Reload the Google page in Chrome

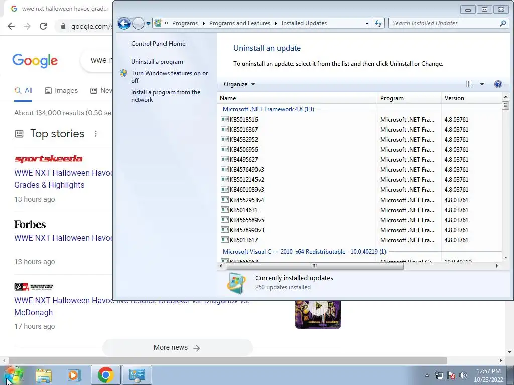point(43,26)
